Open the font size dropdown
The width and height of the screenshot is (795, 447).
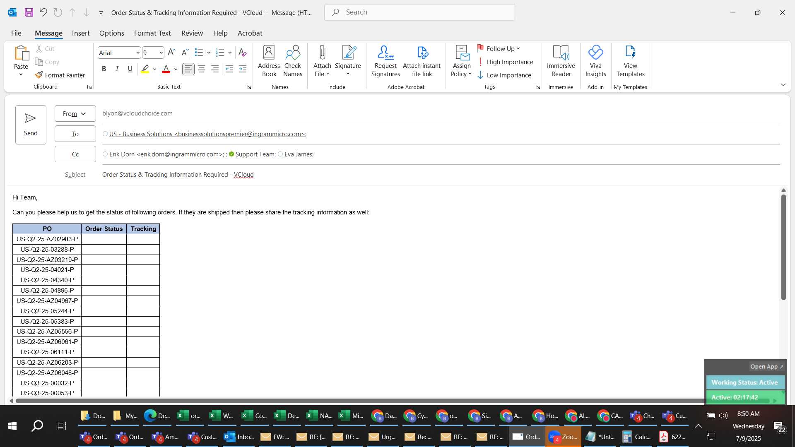(161, 53)
